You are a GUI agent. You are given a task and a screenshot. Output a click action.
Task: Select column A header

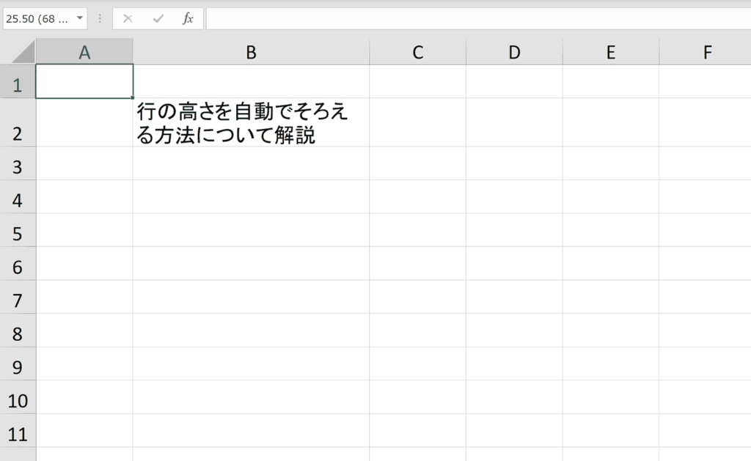84,52
